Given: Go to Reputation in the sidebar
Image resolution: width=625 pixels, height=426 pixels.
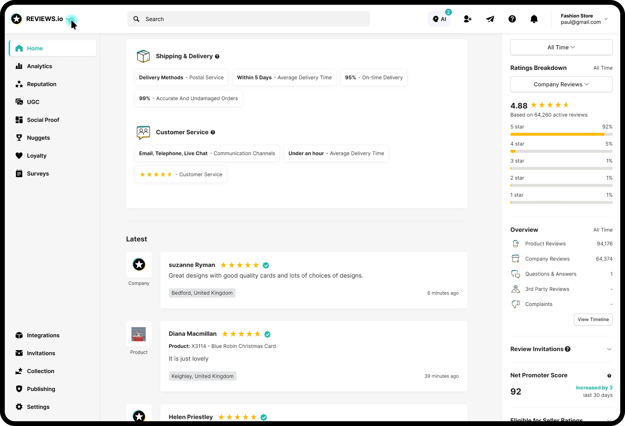Looking at the screenshot, I should click(41, 84).
